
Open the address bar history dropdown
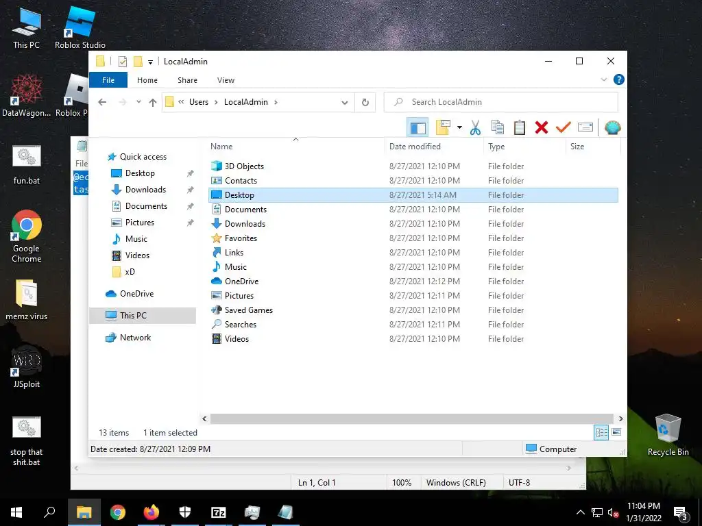click(344, 103)
